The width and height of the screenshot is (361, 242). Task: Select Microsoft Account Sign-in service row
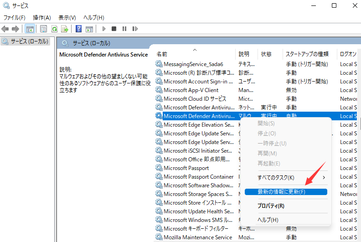(x=256, y=82)
